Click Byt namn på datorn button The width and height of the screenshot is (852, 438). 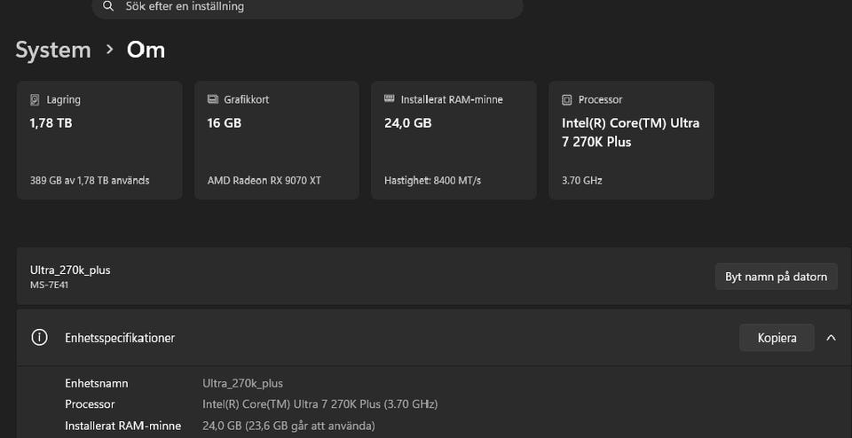pyautogui.click(x=776, y=277)
